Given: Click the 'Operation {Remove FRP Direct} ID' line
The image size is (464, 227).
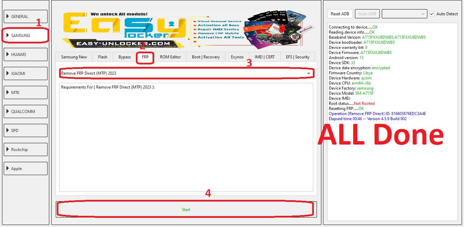Looking at the screenshot, I should point(377,114).
